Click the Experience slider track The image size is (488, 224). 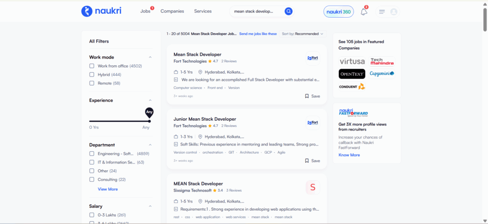pos(119,121)
